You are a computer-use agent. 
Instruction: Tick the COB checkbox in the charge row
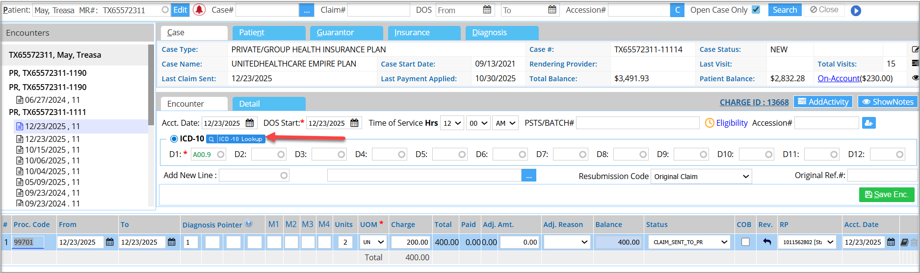pyautogui.click(x=745, y=242)
